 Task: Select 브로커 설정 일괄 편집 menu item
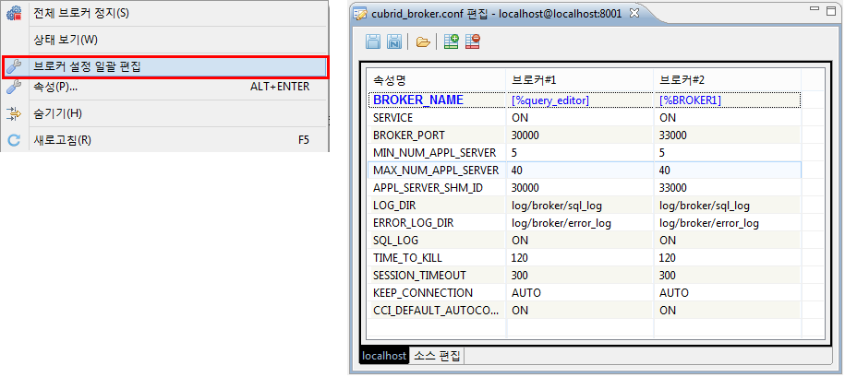point(86,66)
